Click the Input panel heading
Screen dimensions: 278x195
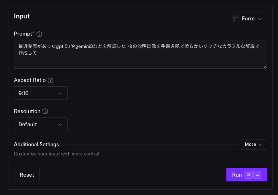point(22,16)
